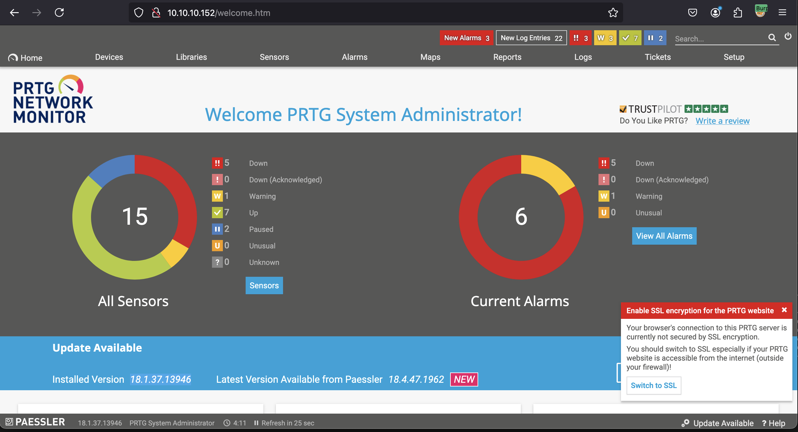The image size is (798, 432).
Task: Click the Update Available heading in blue banner
Action: (97, 348)
